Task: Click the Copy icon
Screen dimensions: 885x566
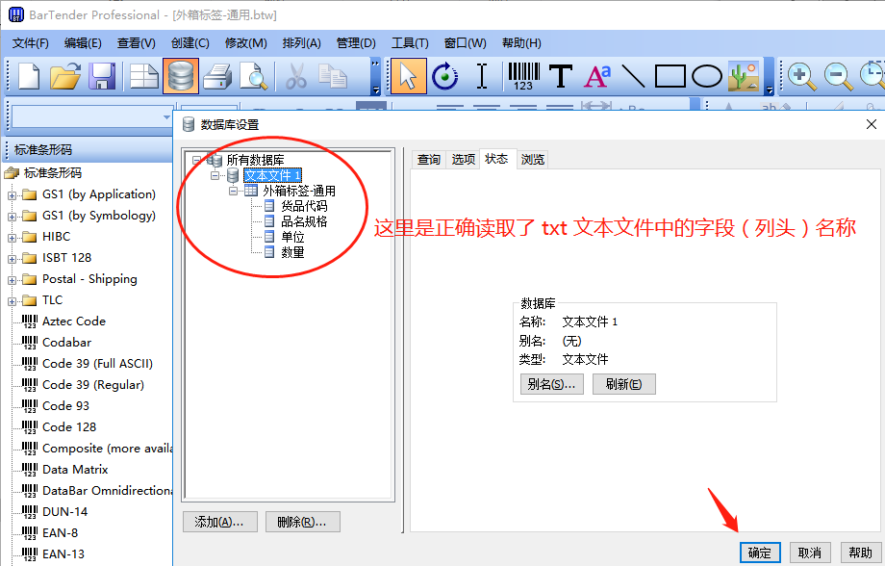Action: click(333, 76)
